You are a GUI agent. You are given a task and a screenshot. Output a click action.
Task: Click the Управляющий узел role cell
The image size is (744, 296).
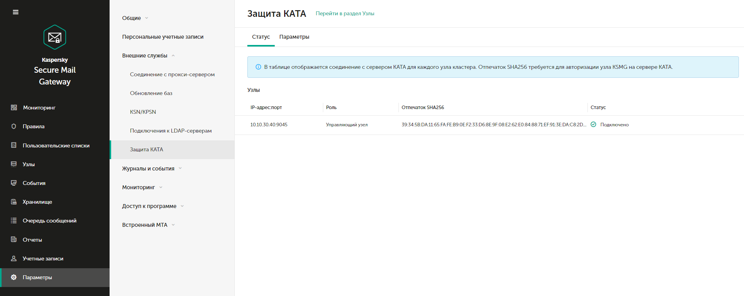coord(347,125)
